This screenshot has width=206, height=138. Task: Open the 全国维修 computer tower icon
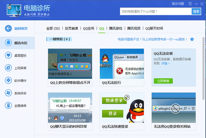pos(8,105)
